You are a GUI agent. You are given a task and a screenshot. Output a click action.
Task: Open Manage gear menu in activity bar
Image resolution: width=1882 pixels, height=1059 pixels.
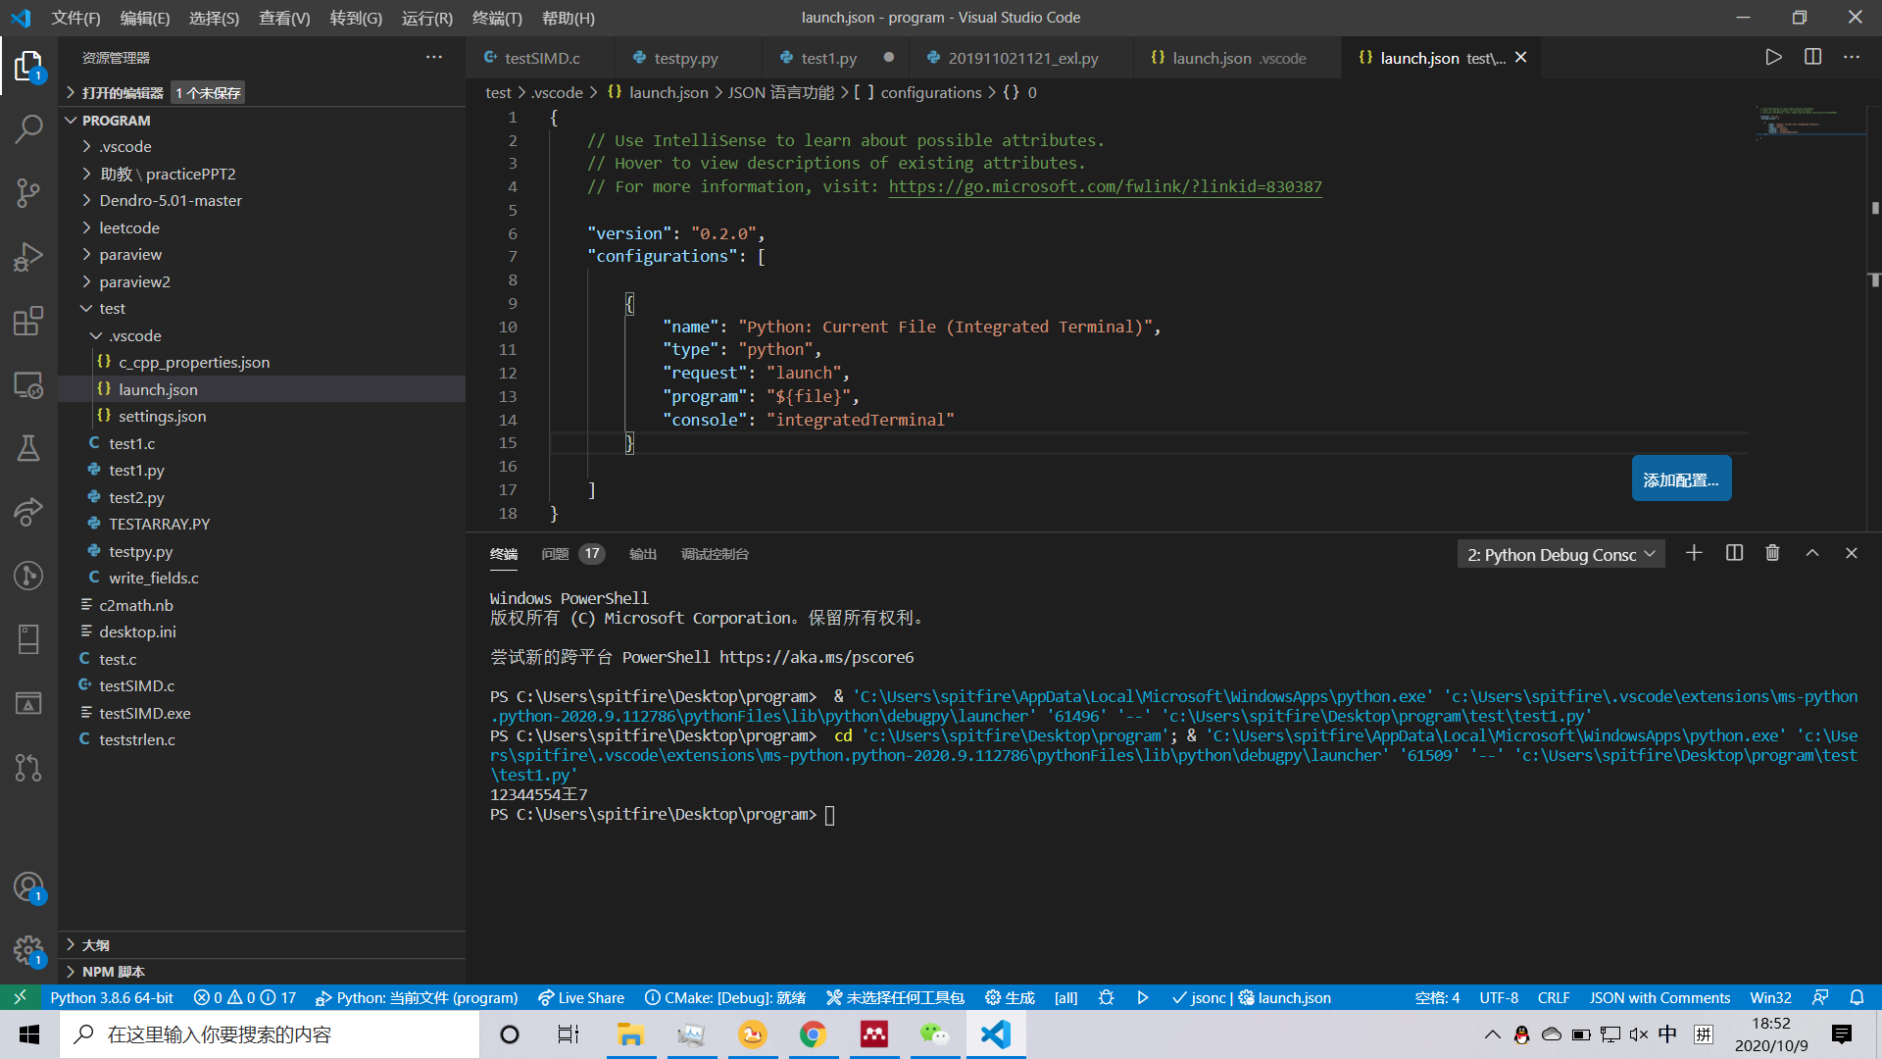coord(28,950)
